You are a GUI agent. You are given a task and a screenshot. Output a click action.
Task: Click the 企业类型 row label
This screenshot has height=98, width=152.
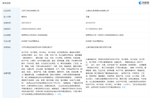click(7, 35)
